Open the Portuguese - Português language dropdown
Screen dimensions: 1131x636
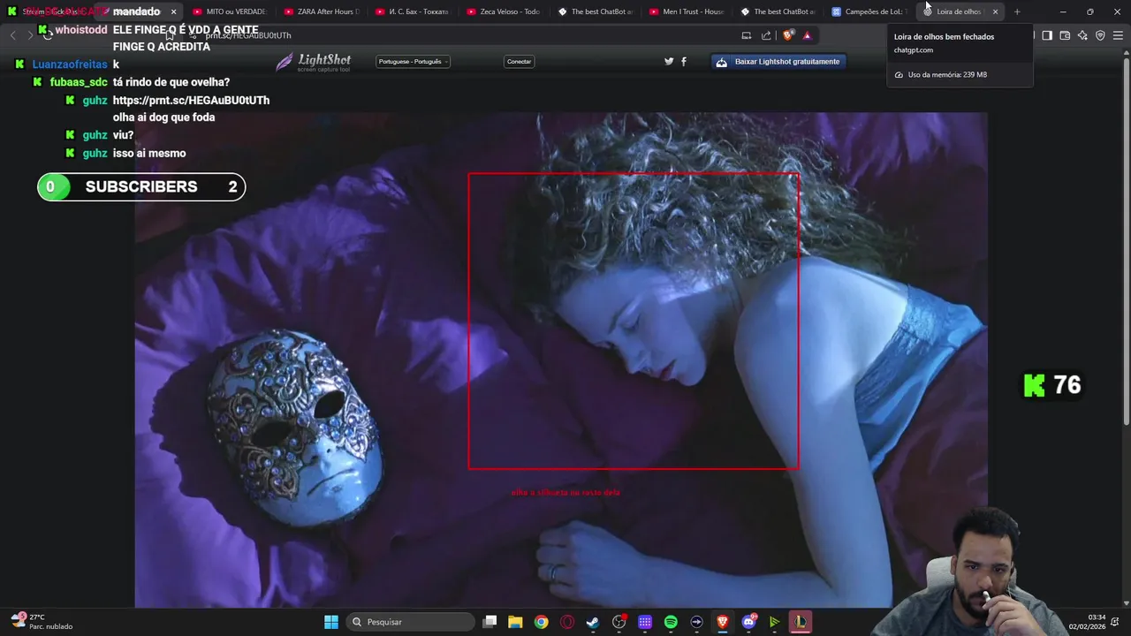413,62
